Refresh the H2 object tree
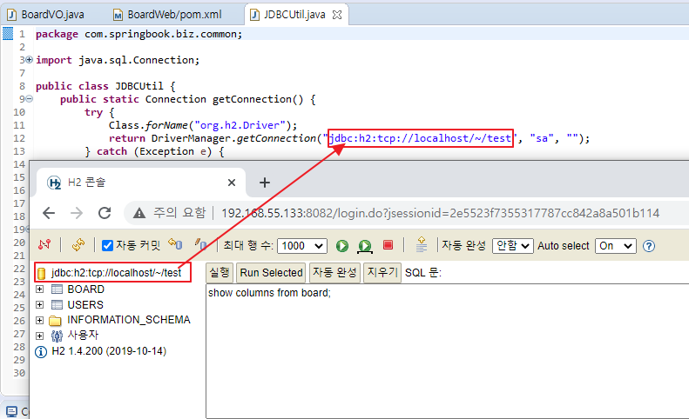The height and width of the screenshot is (419, 689). (78, 244)
